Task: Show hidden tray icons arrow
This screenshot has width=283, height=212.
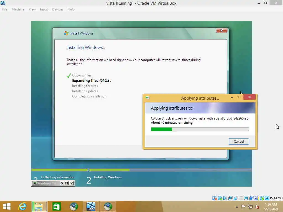Action: [237, 206]
